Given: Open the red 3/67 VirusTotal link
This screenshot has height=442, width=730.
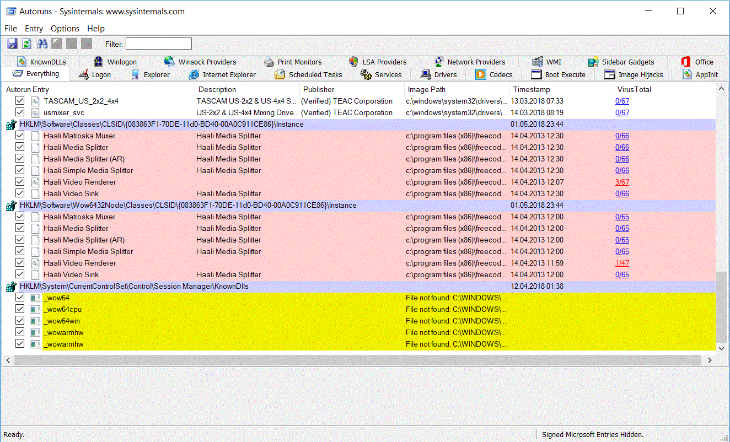Looking at the screenshot, I should tap(622, 182).
